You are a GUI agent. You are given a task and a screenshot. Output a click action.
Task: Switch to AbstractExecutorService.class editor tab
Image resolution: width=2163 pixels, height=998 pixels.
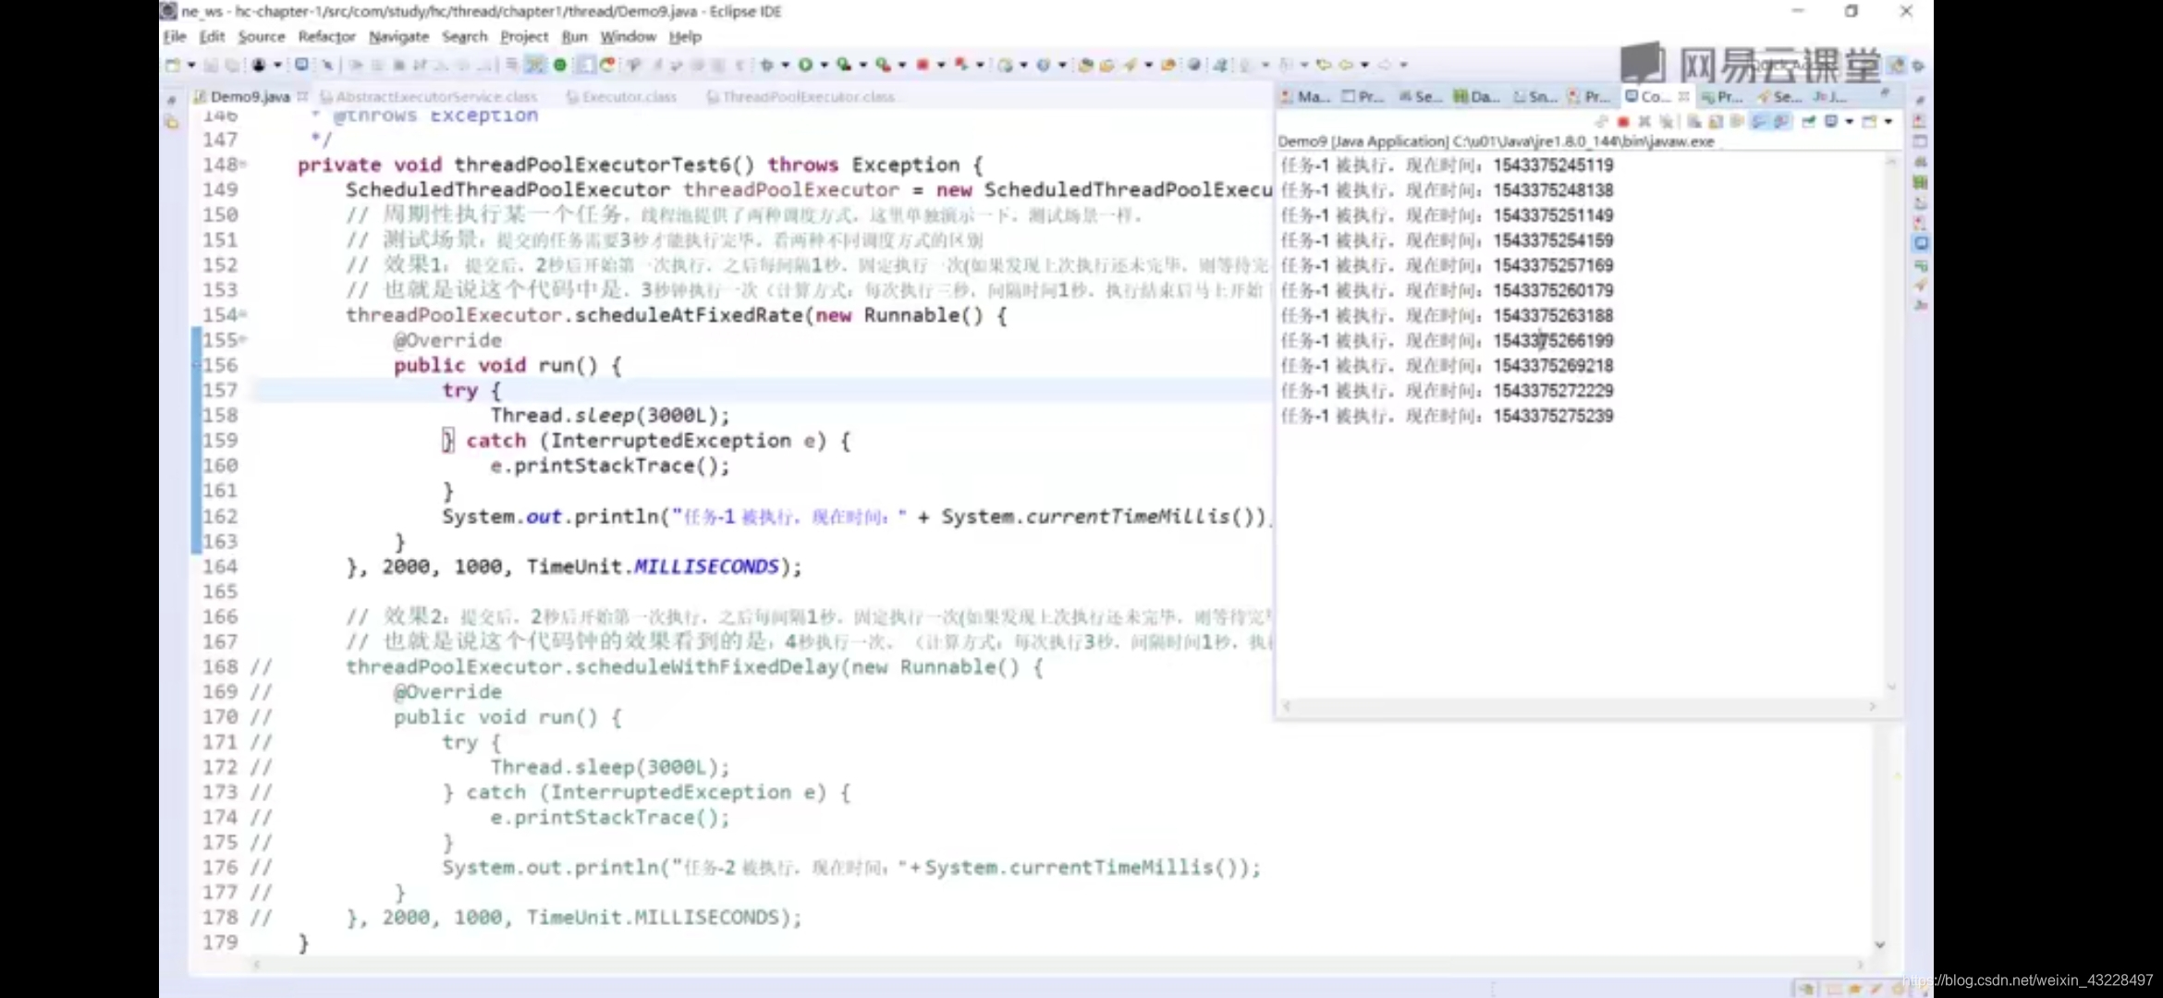pos(428,96)
